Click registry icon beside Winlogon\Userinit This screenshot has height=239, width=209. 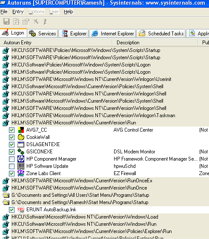point(6,79)
